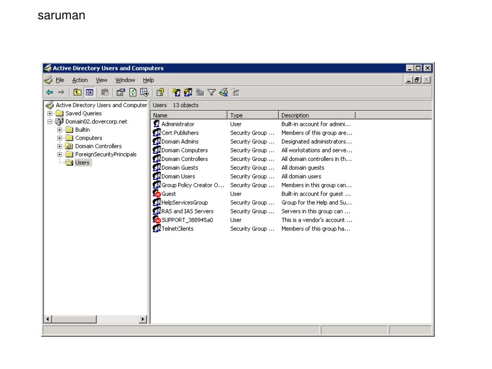Expand the Builtin folder
Image resolution: width=492 pixels, height=369 pixels.
pos(60,130)
